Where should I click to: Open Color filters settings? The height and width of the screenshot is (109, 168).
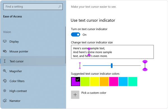[33, 81]
